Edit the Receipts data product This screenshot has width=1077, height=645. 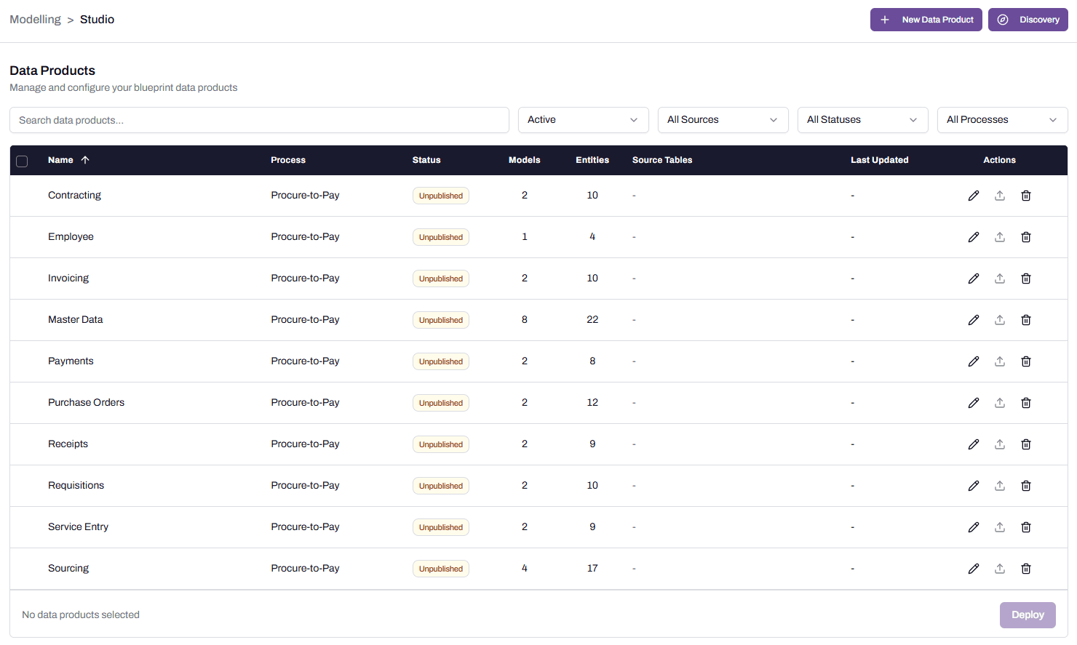coord(974,444)
